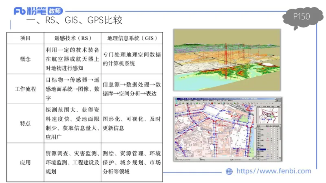Screen dimensions: 326x183
Task: Open the 3D terrain layers image
Action: coord(227,60)
